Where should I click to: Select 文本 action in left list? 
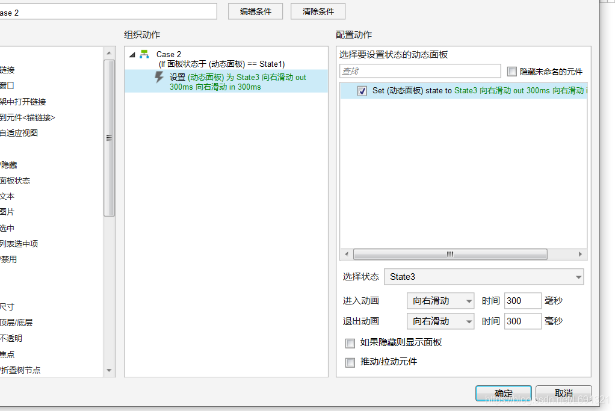point(7,197)
